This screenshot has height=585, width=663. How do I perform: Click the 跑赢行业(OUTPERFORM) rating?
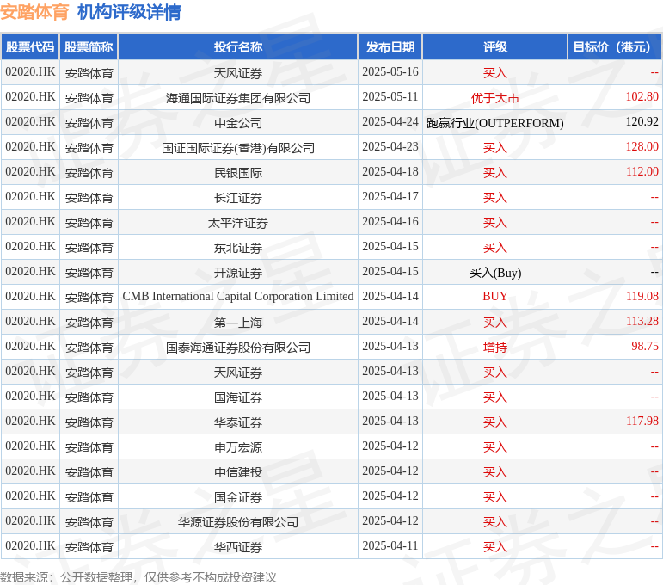[x=495, y=123]
